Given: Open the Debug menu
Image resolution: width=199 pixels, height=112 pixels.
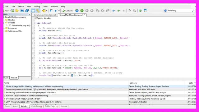Looking at the screenshot, I should (x=37, y=7).
